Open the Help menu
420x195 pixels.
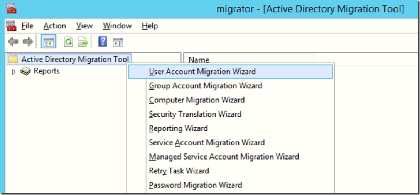pos(150,26)
